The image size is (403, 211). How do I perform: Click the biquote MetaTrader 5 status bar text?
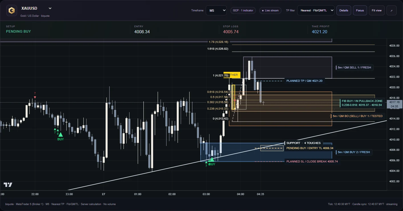[x=60, y=204]
